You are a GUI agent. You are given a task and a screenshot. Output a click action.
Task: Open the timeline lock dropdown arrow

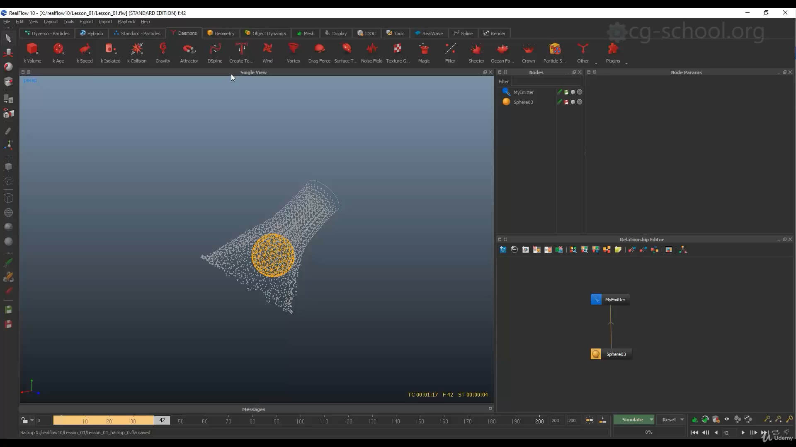[32, 421]
